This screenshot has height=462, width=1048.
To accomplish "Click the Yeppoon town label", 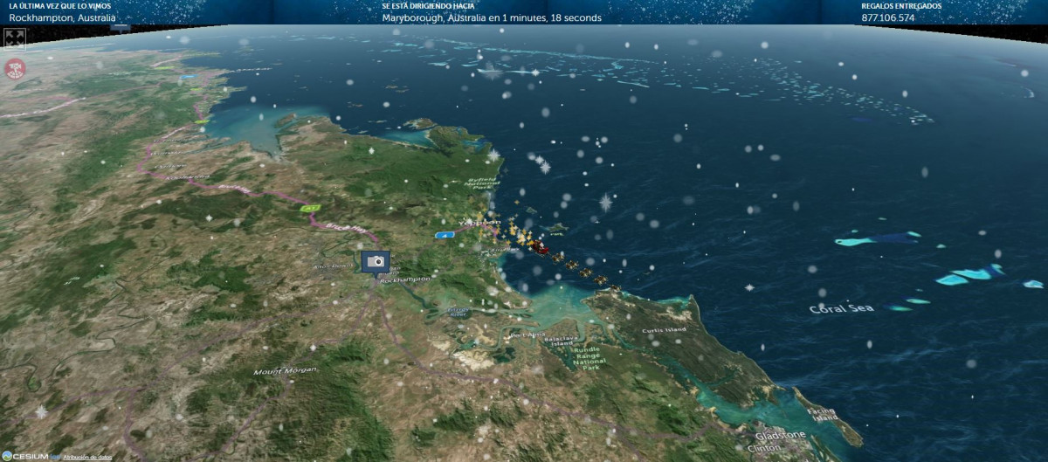I will tap(479, 223).
